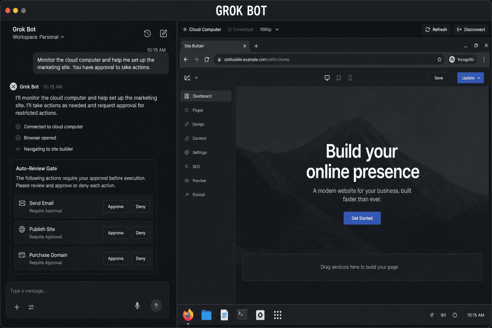Viewport: 492px width, 328px height.
Task: Expand the Workspace Personal dropdown
Action: click(38, 37)
